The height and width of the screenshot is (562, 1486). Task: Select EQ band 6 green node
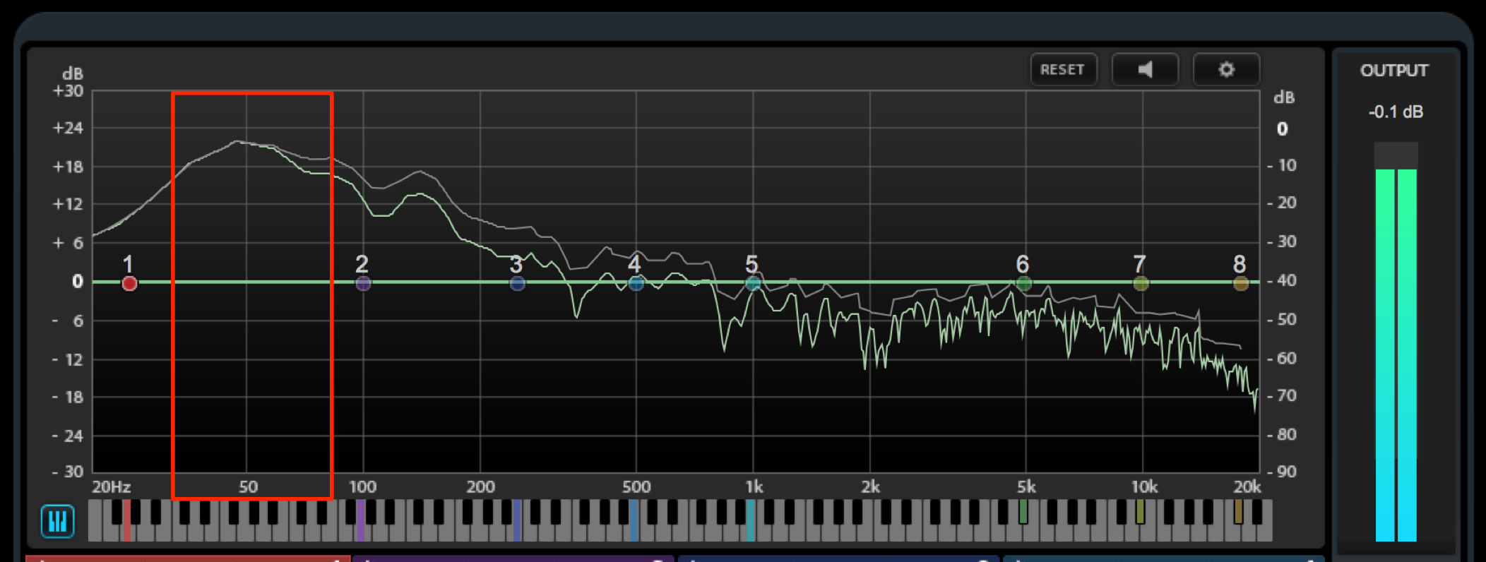point(1024,284)
